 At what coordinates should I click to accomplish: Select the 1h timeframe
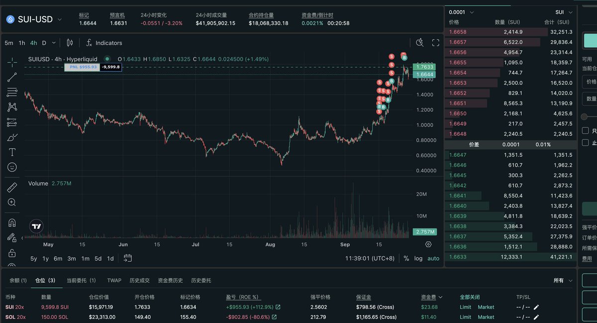coord(22,43)
